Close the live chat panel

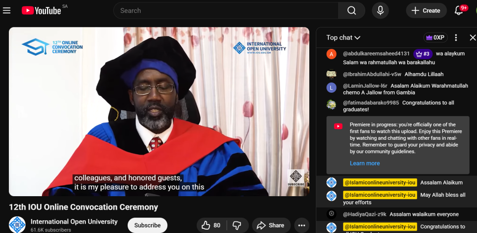tap(472, 38)
